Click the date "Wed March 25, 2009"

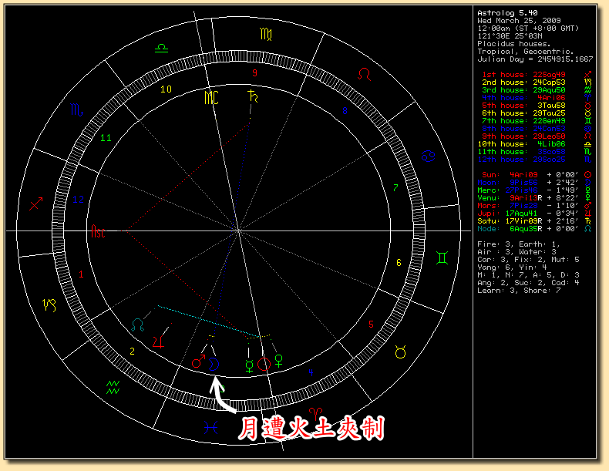pos(519,21)
